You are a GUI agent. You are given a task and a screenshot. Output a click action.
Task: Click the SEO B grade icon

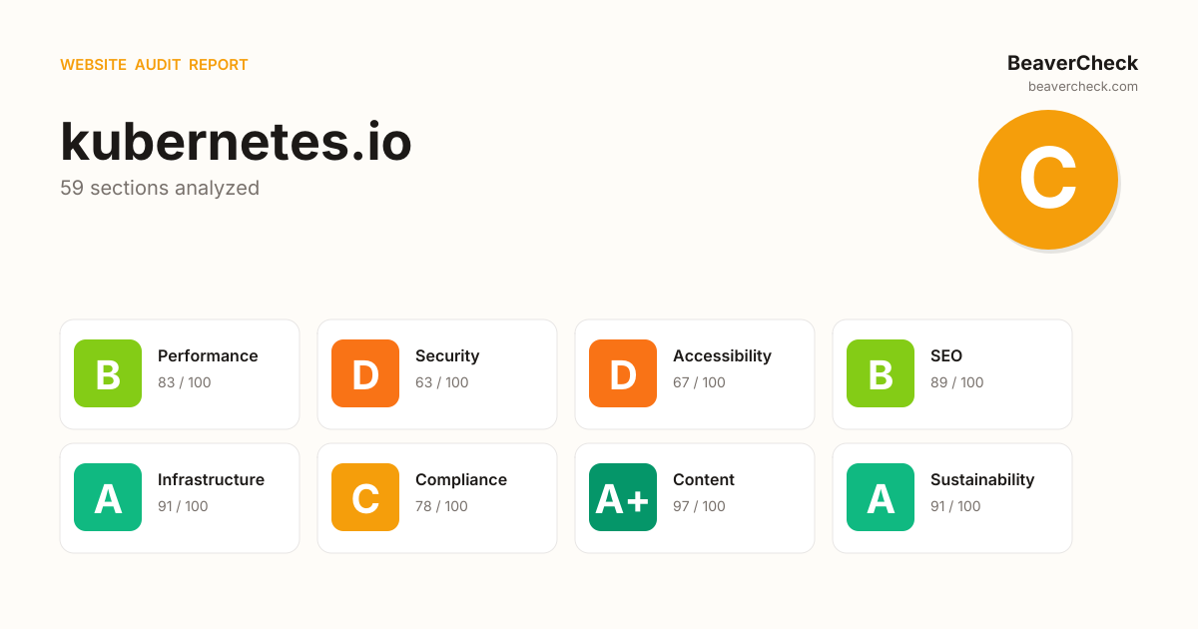pos(881,373)
